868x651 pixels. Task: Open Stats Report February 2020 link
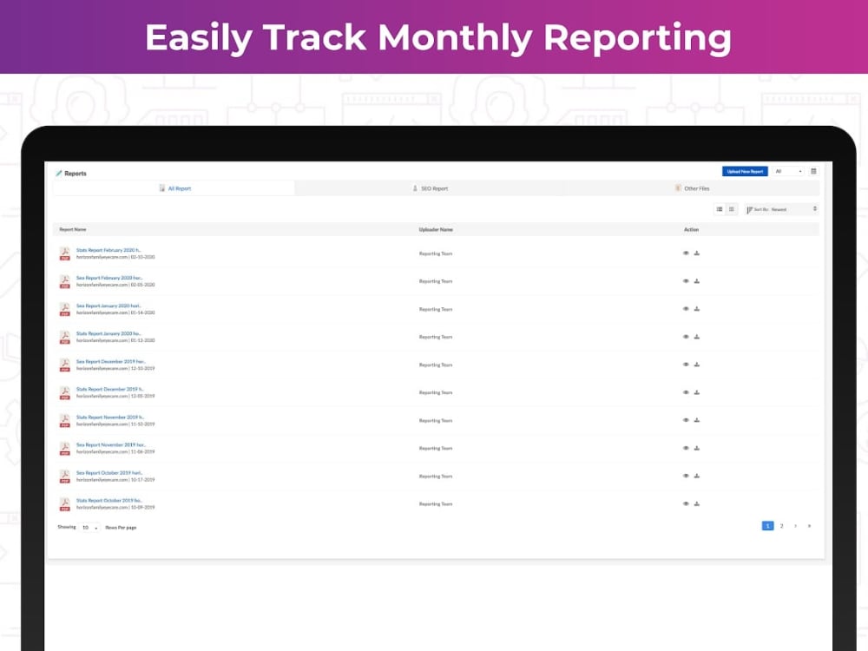[108, 250]
